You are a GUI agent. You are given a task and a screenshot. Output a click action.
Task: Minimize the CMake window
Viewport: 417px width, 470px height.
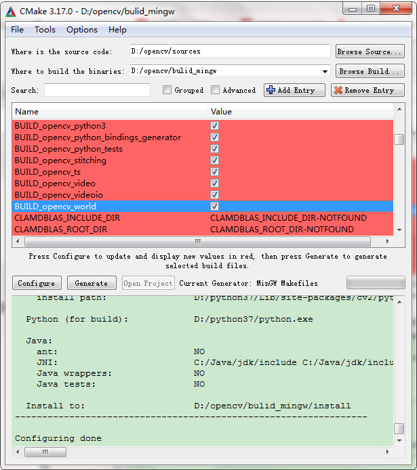coord(352,9)
